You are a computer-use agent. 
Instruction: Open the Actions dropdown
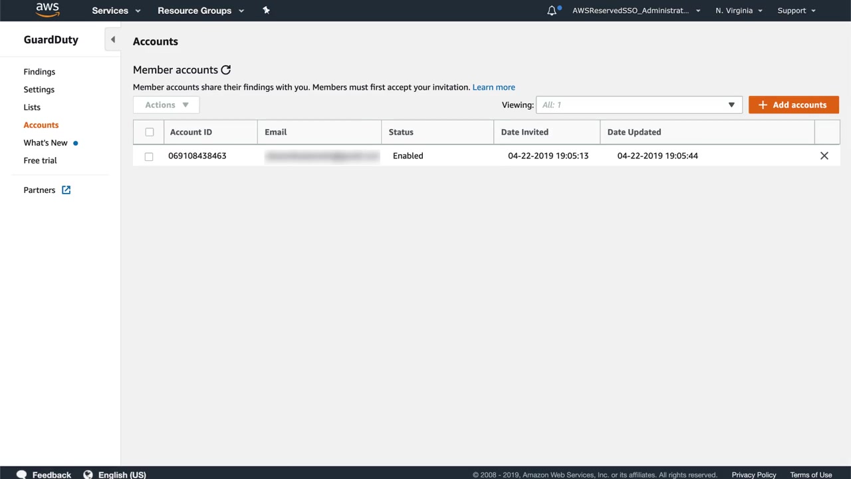click(166, 105)
